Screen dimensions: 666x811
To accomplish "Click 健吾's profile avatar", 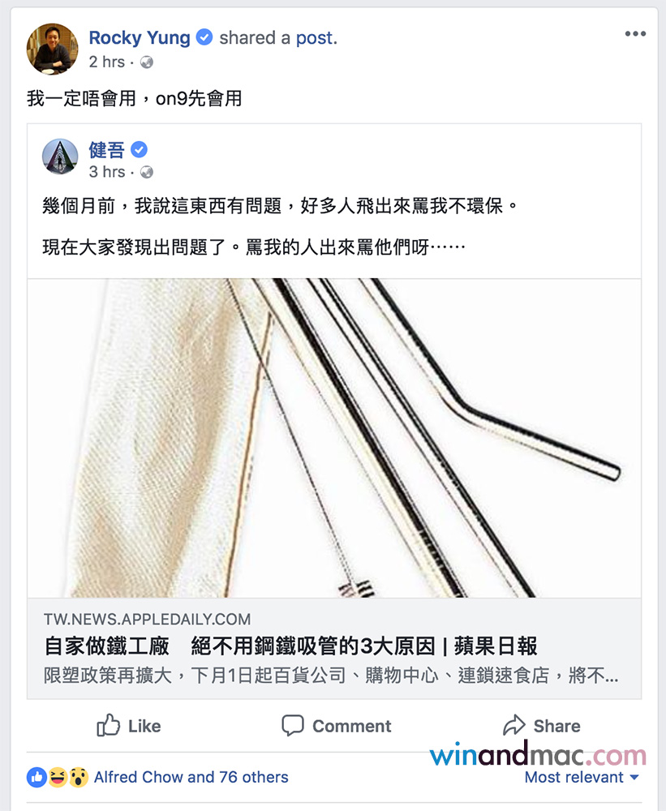I will [x=60, y=157].
